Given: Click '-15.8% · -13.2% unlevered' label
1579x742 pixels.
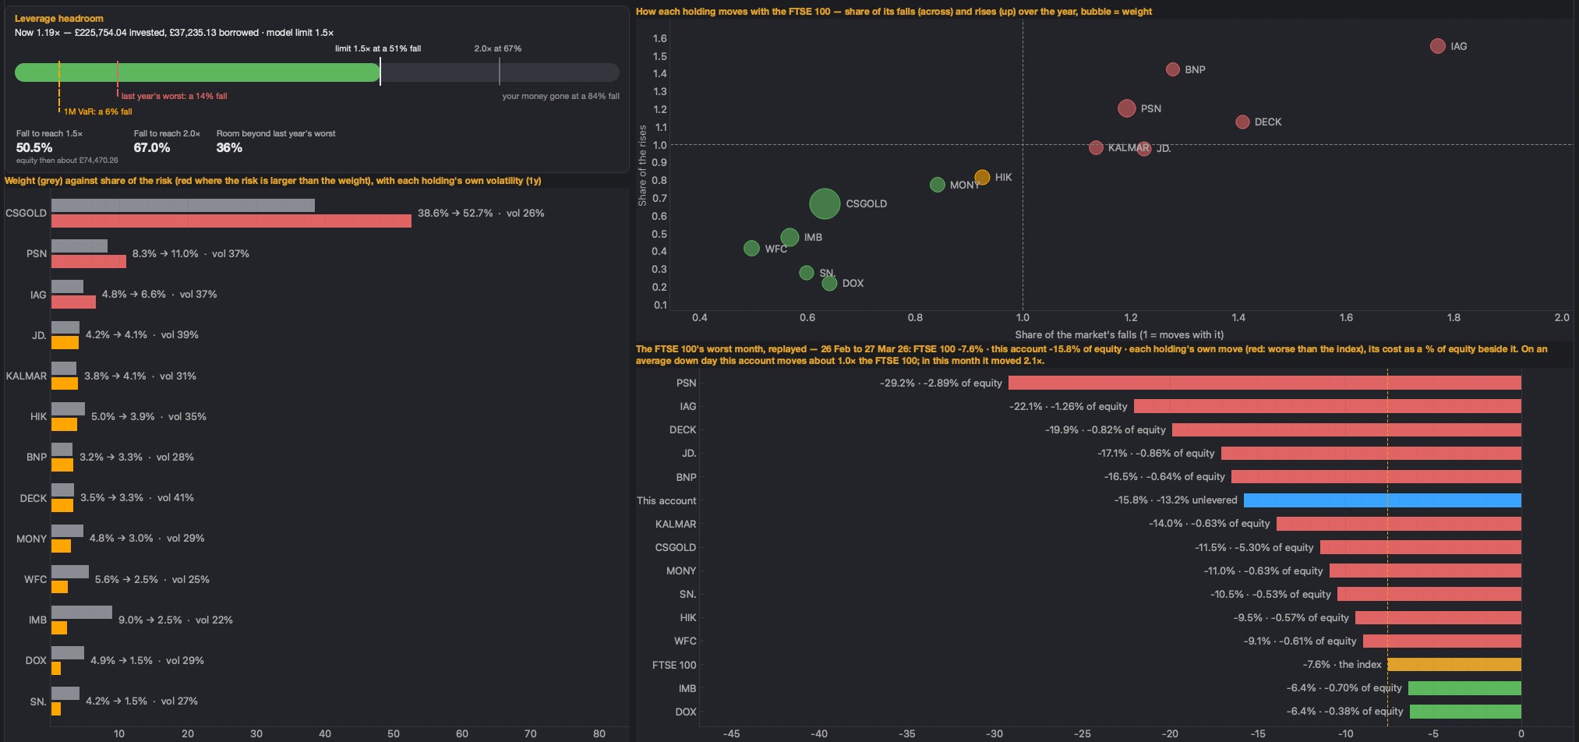Looking at the screenshot, I should click(1175, 500).
